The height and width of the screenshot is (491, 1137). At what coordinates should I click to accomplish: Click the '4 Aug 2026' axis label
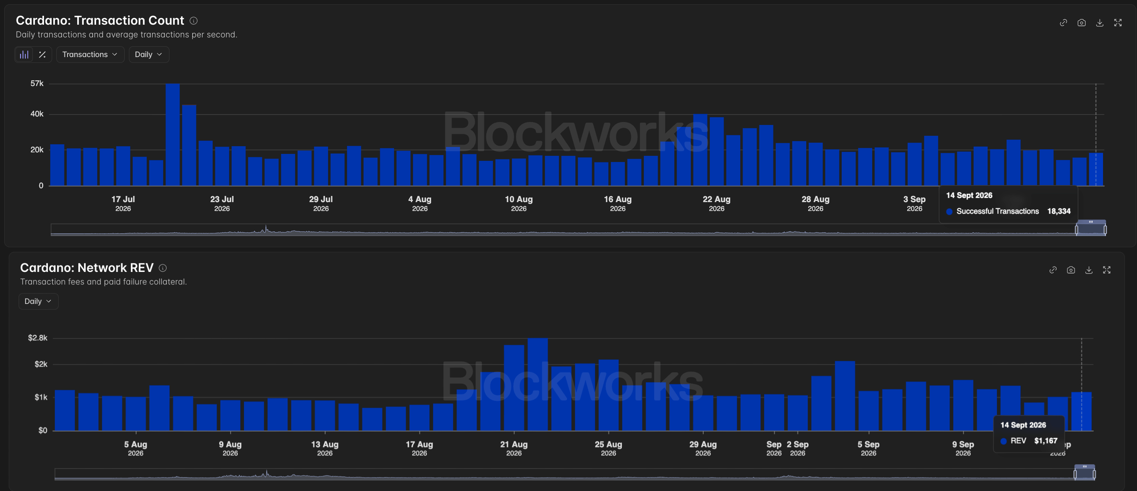pos(420,203)
